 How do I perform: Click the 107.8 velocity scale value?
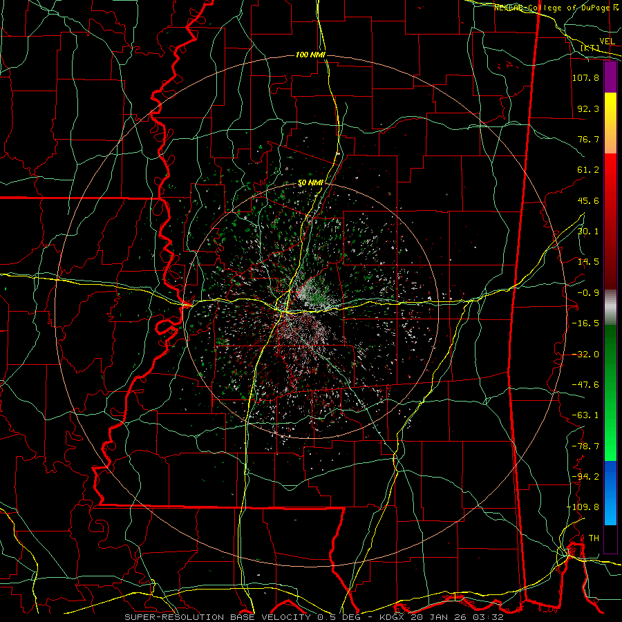tap(585, 77)
